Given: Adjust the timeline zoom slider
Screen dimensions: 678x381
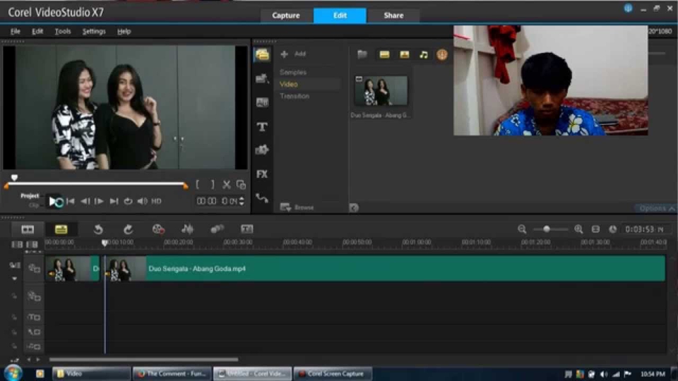Looking at the screenshot, I should tap(547, 229).
